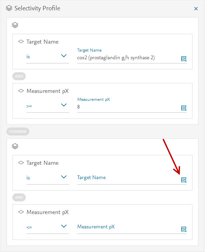Screen dimensions: 205x252
Task: Open lookup icon beside Measurement pX value 8
Action: (x=184, y=108)
